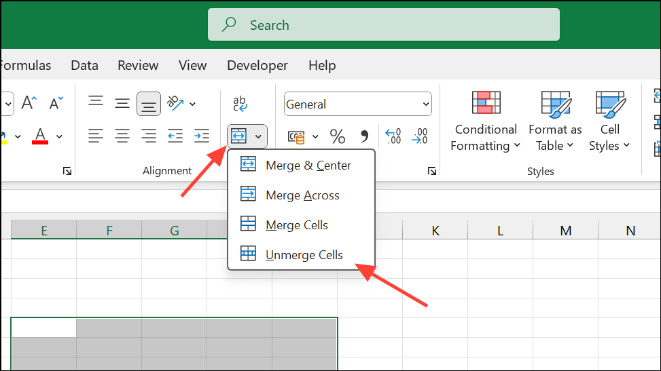
Task: Toggle Align Left for text
Action: point(96,136)
